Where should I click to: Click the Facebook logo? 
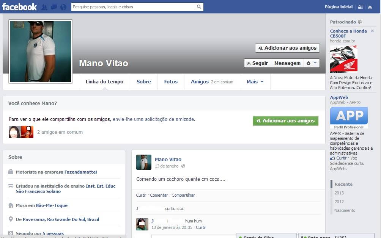point(19,7)
